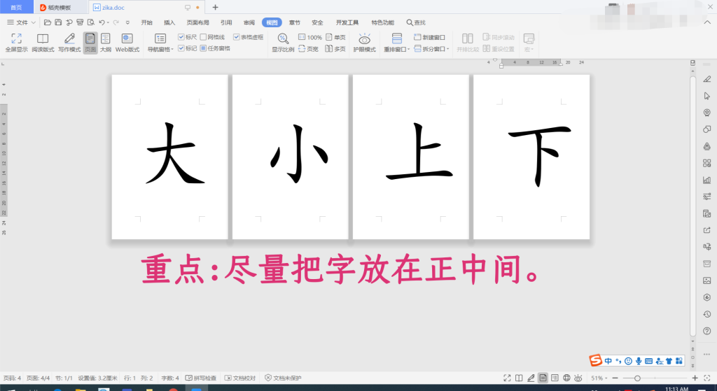Open the 页面布局 ribbon tab

pyautogui.click(x=197, y=22)
